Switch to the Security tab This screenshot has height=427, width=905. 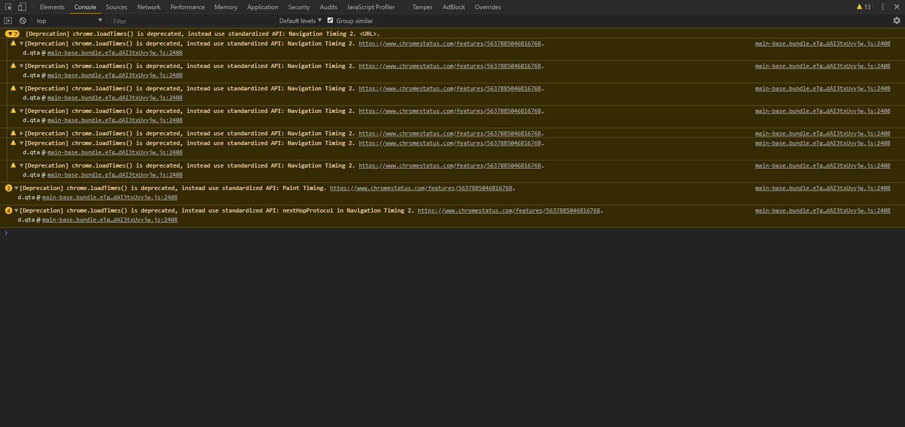[299, 7]
